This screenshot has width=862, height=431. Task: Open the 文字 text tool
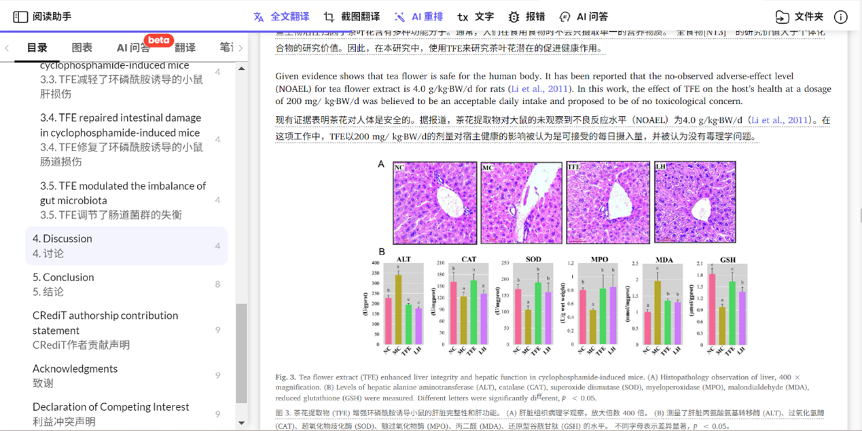[475, 16]
